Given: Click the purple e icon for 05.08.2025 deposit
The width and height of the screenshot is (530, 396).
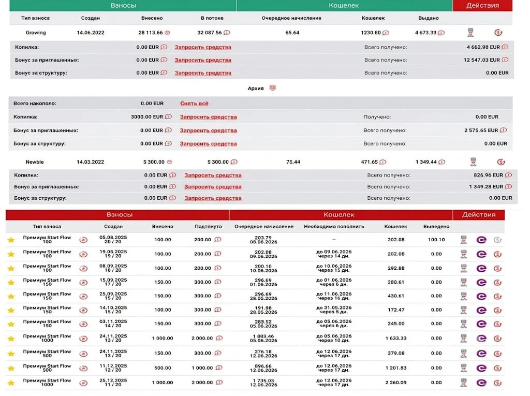Looking at the screenshot, I should coord(481,240).
